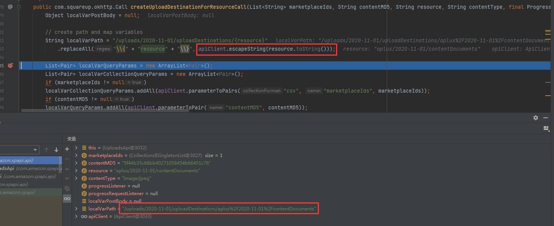Click the 'image/jpeg' contentType value

[136, 178]
